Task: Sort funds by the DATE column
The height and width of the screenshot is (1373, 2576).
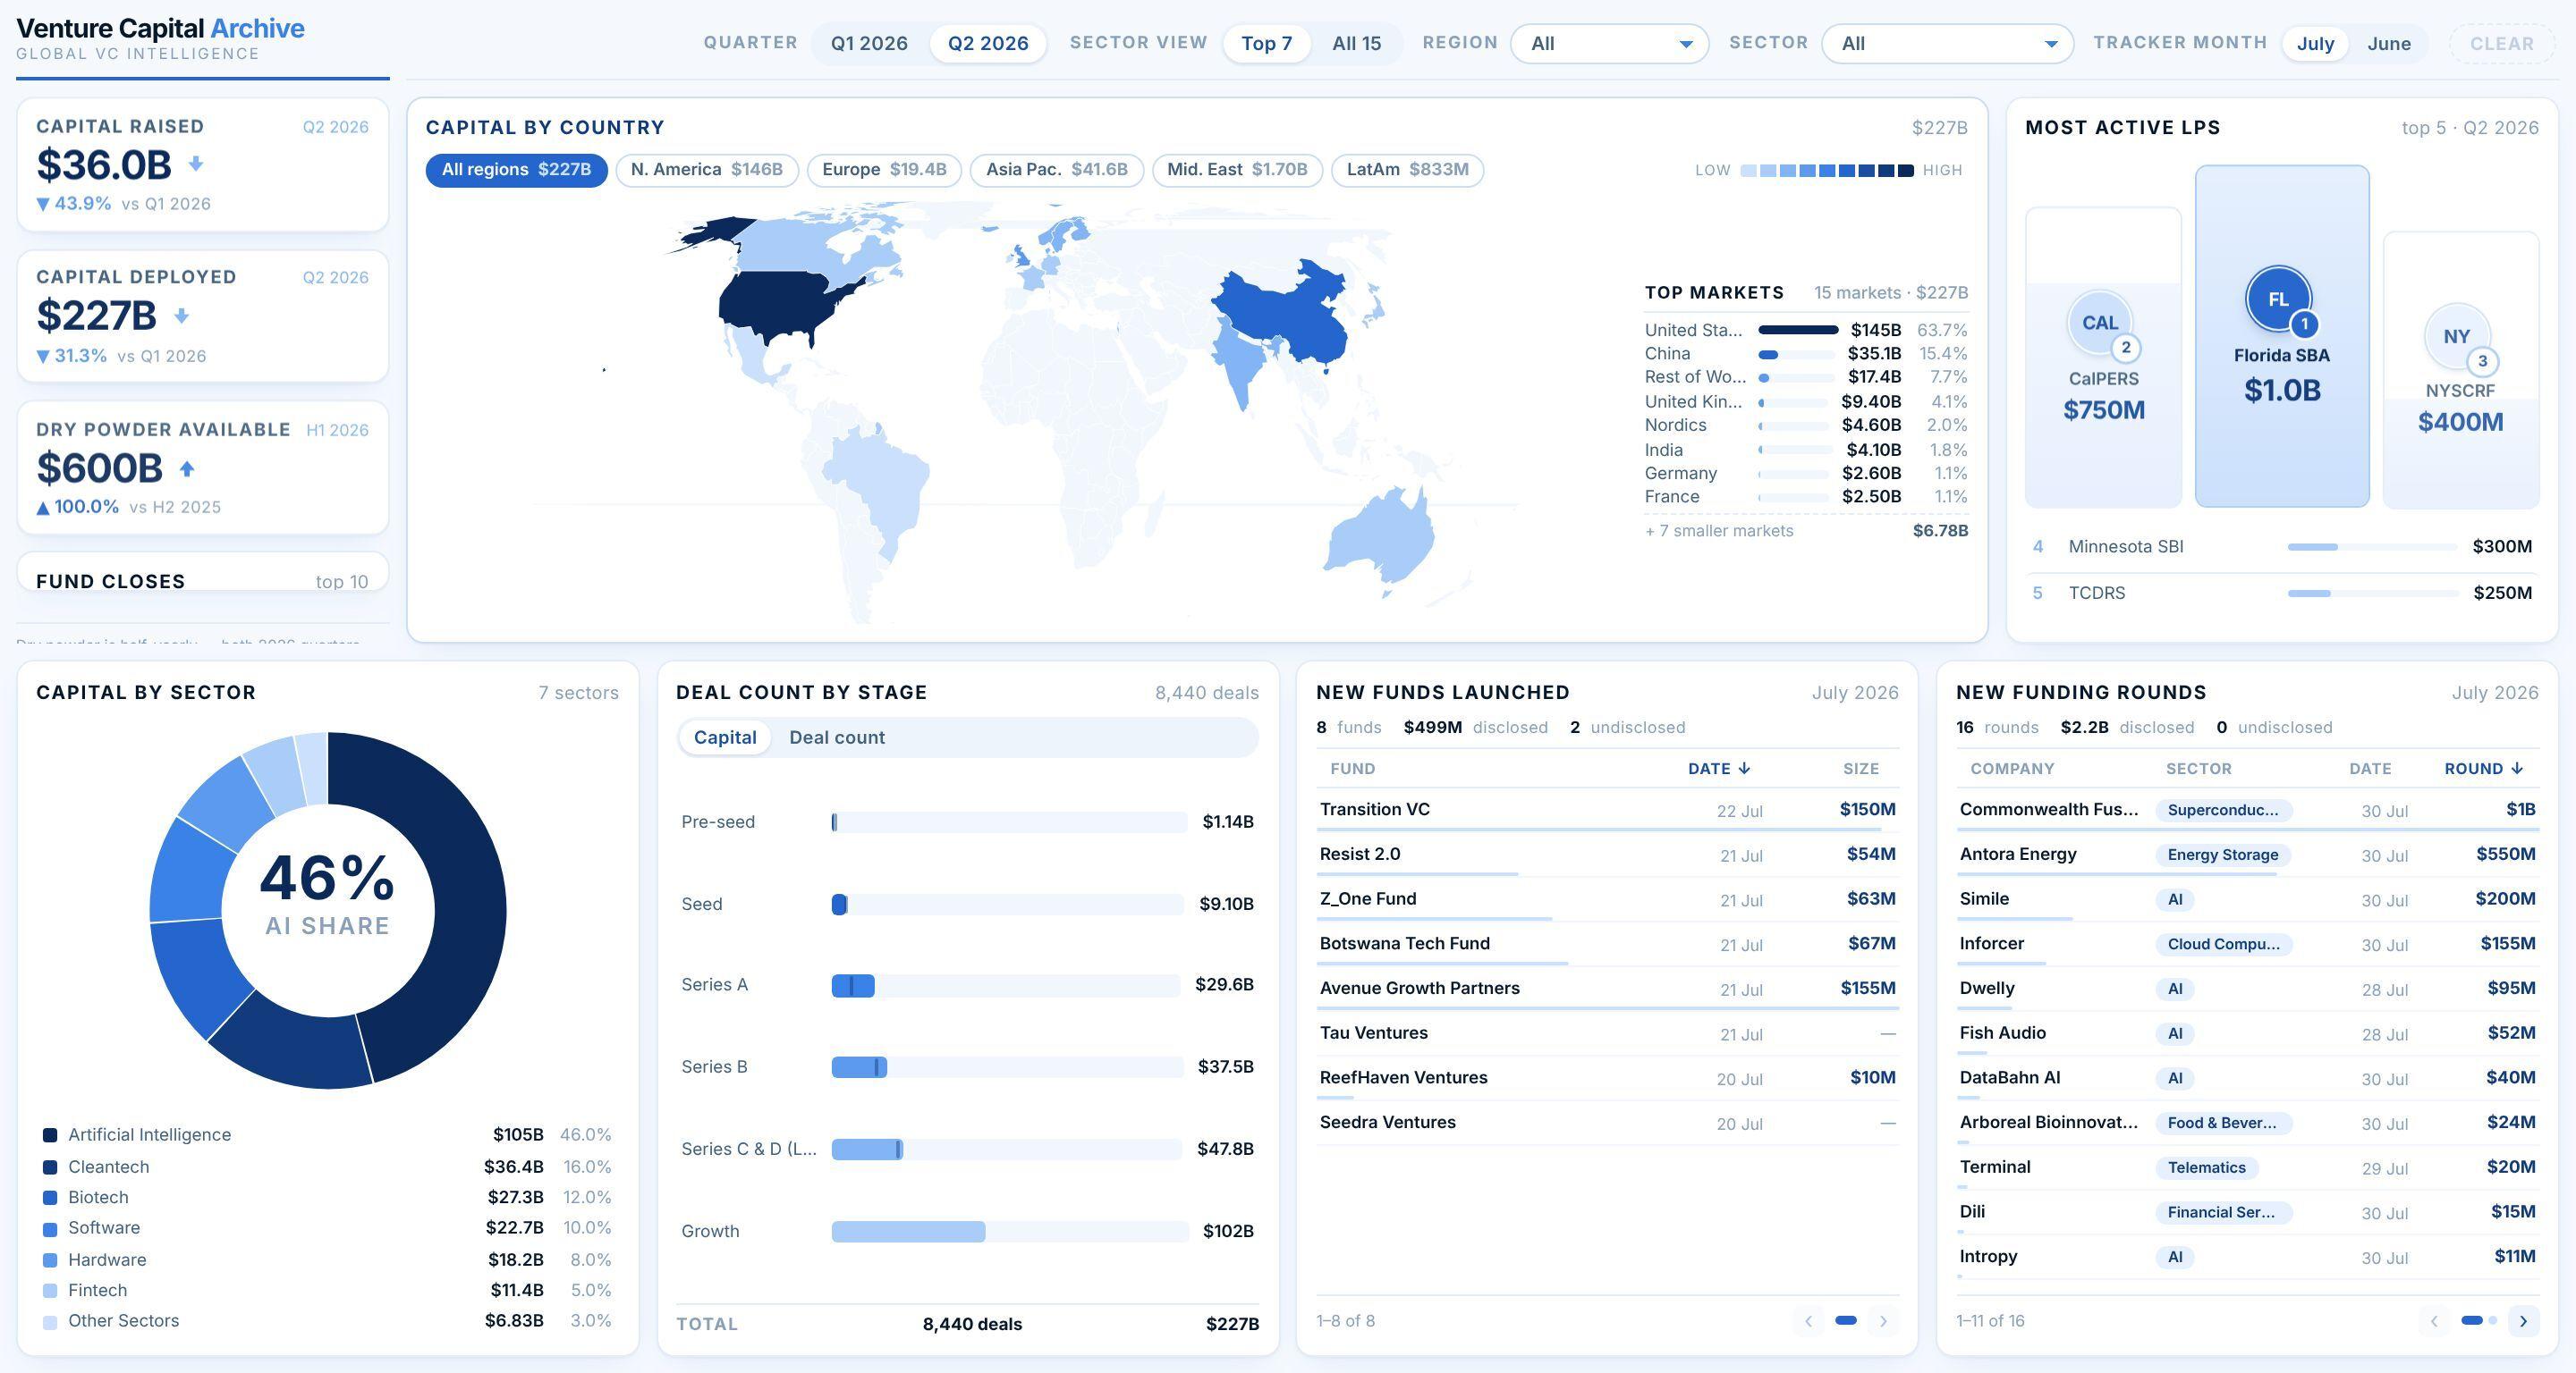Action: click(1719, 769)
